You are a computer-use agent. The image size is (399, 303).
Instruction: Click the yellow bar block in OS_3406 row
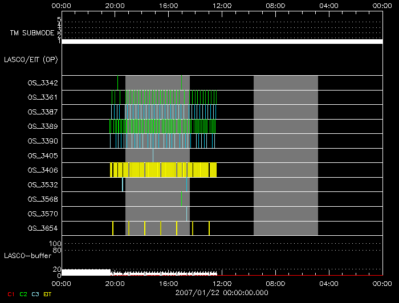pos(163,170)
